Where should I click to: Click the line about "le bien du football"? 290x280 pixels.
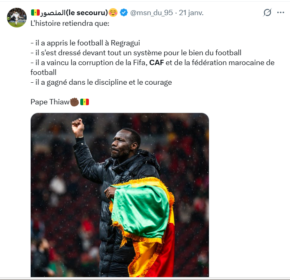[x=136, y=53]
